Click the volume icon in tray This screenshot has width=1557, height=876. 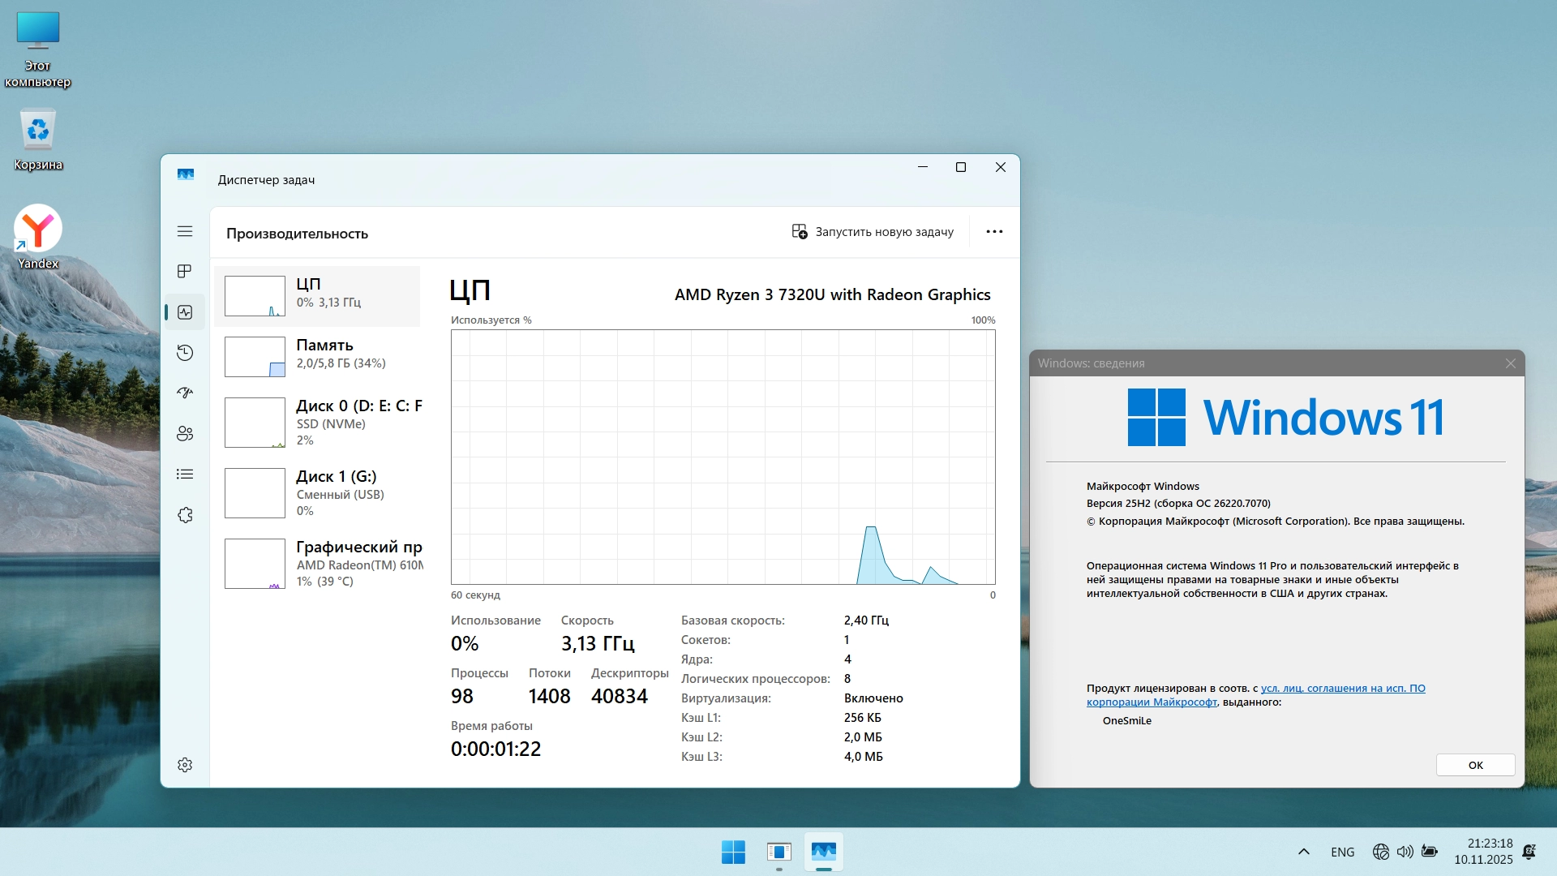[1405, 852]
